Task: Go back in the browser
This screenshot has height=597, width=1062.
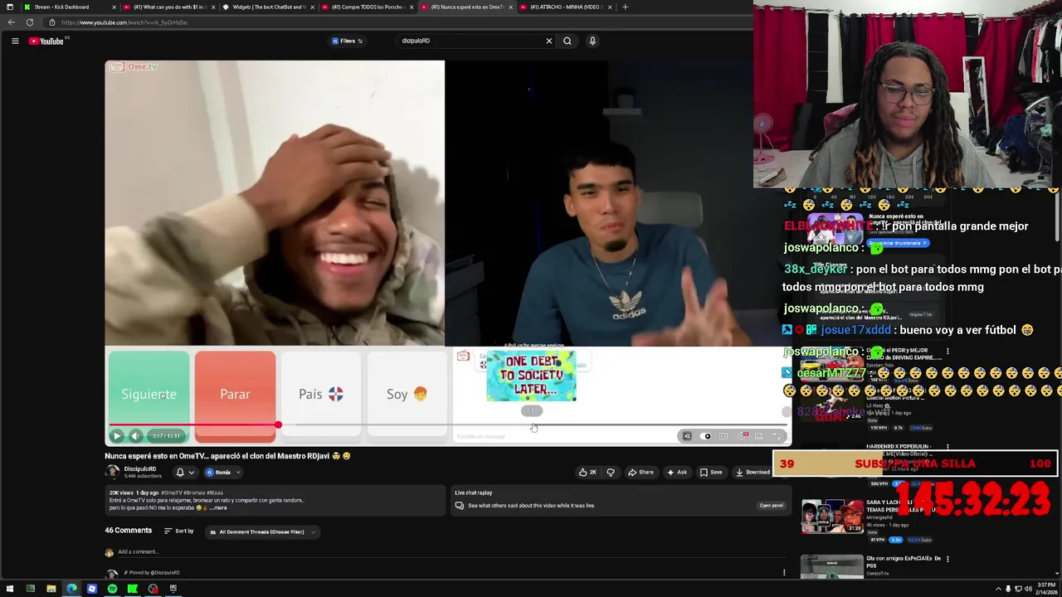Action: (11, 22)
